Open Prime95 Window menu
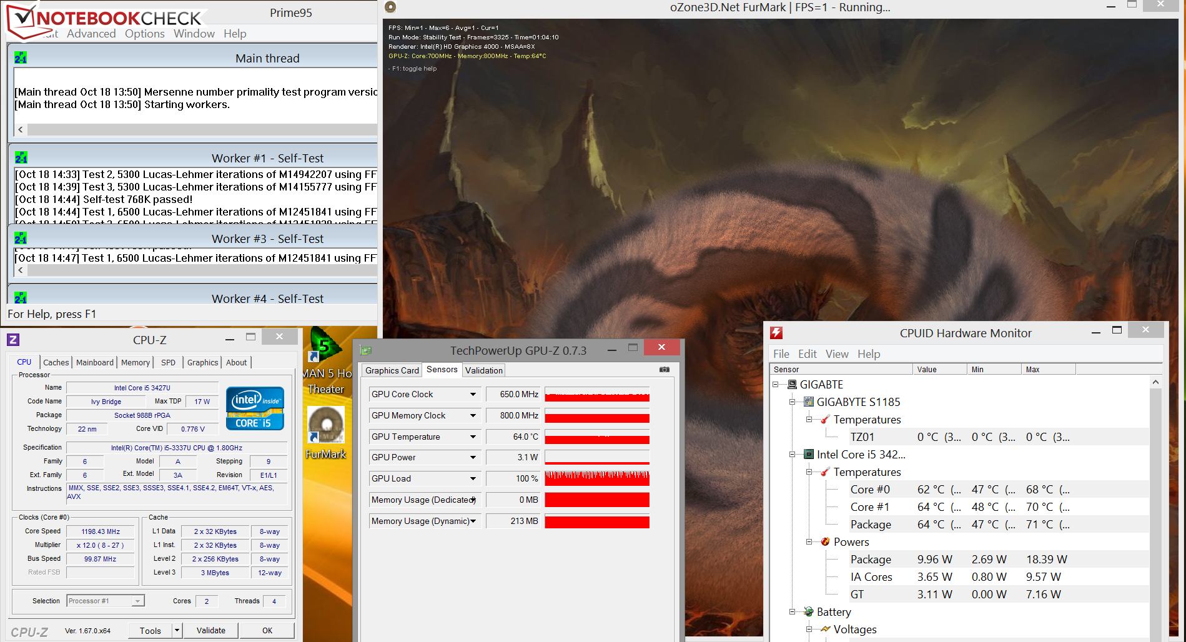 click(x=194, y=34)
